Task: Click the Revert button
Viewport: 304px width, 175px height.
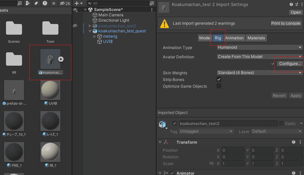Action: click(x=279, y=96)
